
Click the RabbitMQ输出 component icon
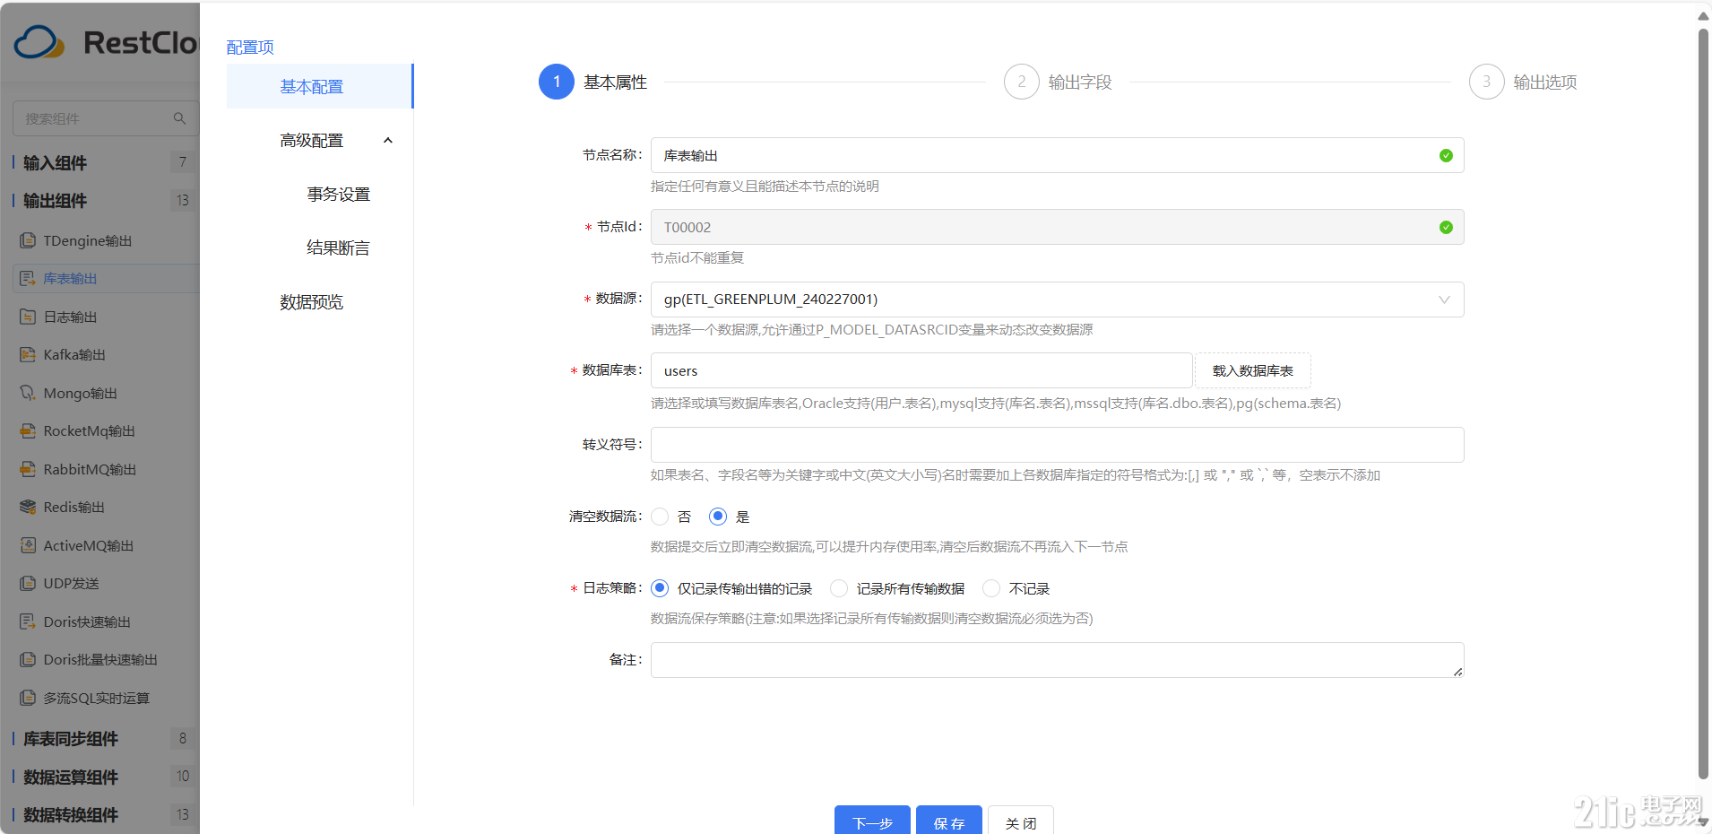(28, 469)
